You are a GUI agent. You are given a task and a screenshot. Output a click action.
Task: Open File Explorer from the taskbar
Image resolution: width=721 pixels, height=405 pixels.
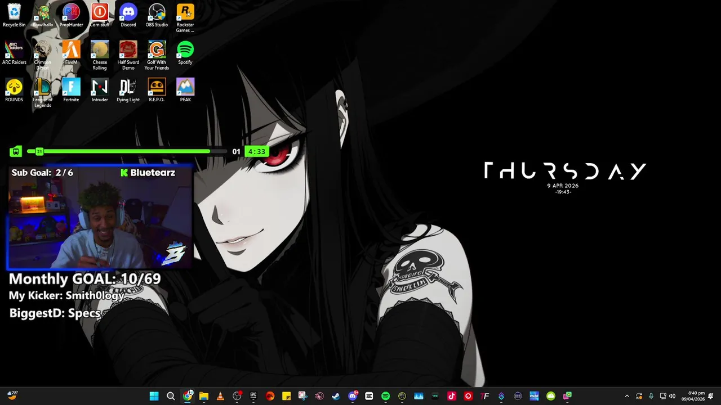204,396
